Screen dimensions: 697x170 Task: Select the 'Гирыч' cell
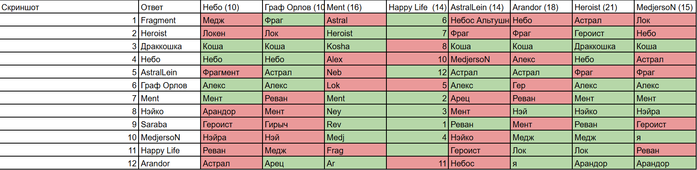[293, 124]
